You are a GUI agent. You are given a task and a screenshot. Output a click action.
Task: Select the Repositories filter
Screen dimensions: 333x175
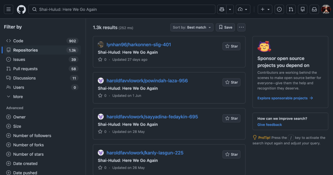[x=42, y=50]
